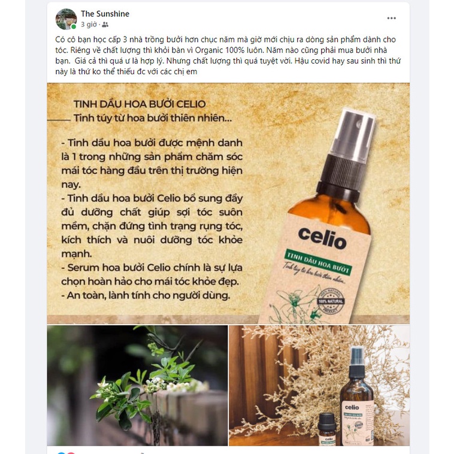Image resolution: width=454 pixels, height=454 pixels.
Task: Click the tall celio spray bottle in bottom-right photo
Action: [x=357, y=395]
